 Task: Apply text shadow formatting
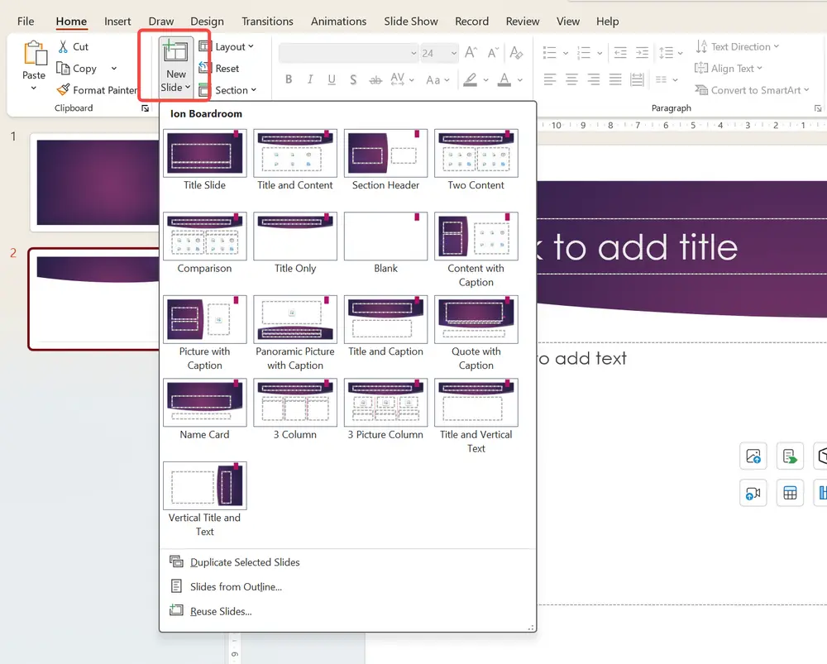tap(353, 79)
